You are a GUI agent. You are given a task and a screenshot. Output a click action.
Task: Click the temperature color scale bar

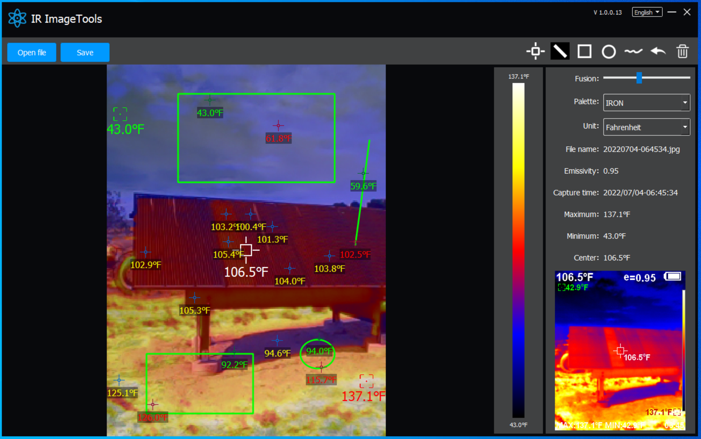[x=518, y=250]
